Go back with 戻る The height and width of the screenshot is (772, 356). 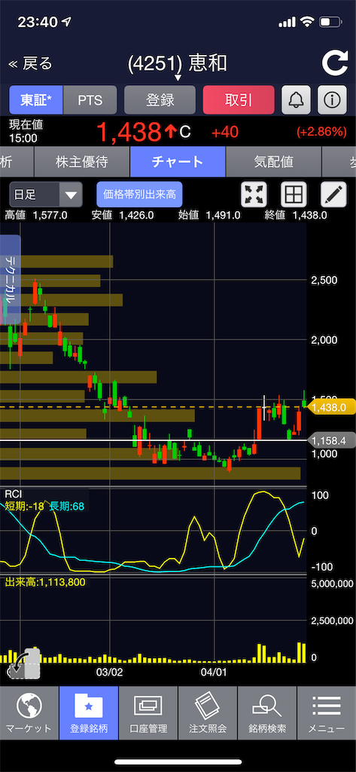click(30, 63)
